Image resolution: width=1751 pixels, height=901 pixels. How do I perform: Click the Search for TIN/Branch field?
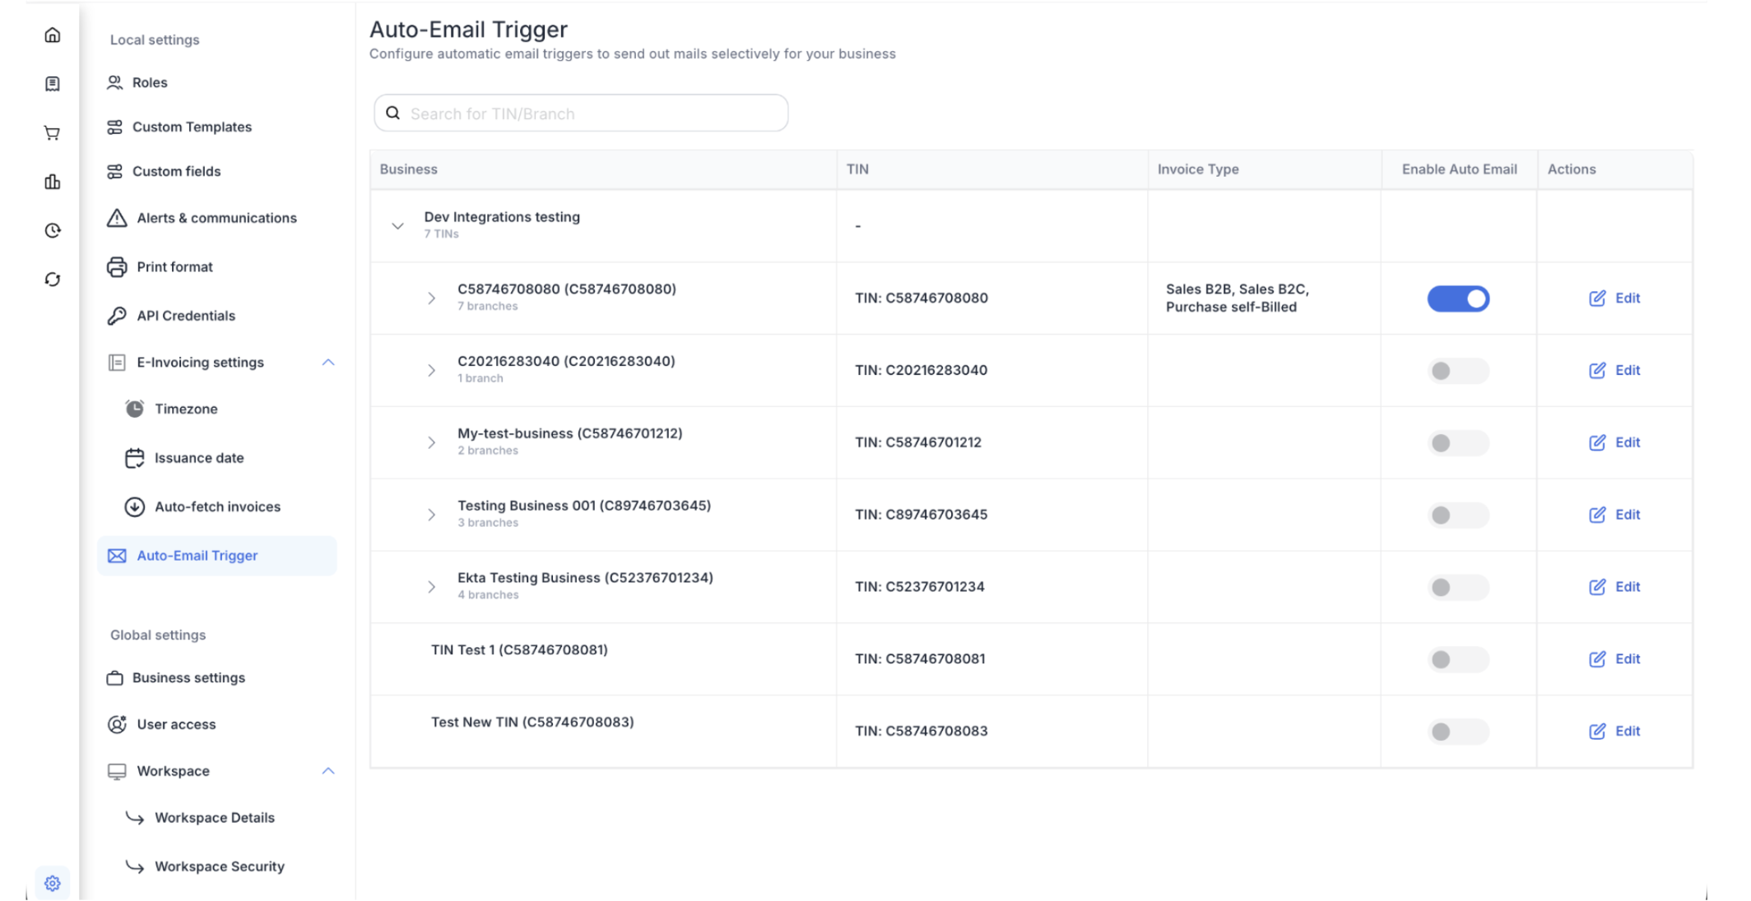coord(592,113)
